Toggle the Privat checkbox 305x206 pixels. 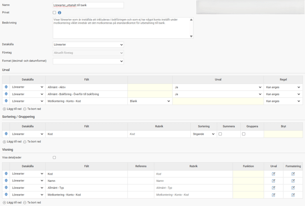54,13
